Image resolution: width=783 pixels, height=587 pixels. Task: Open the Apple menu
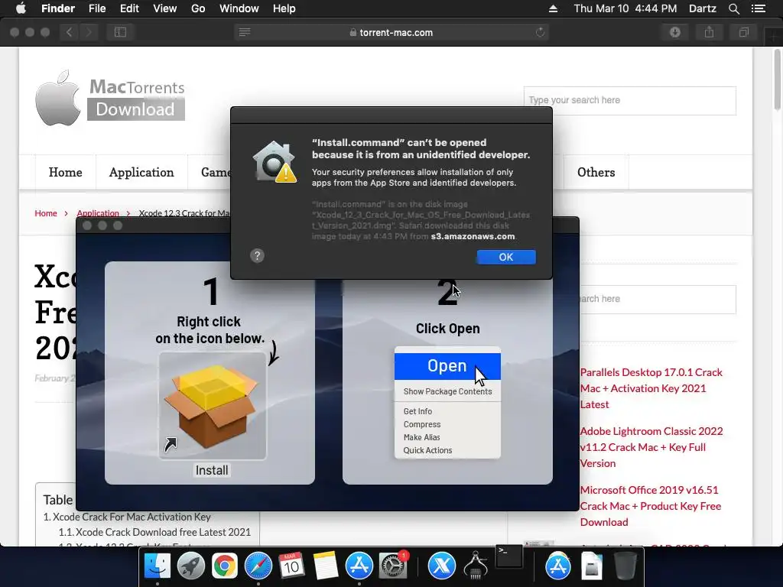(21, 8)
